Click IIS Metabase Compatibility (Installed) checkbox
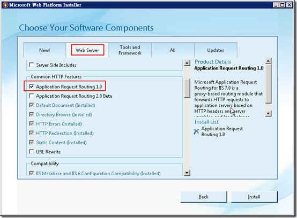The height and width of the screenshot is (218, 297). click(x=32, y=173)
